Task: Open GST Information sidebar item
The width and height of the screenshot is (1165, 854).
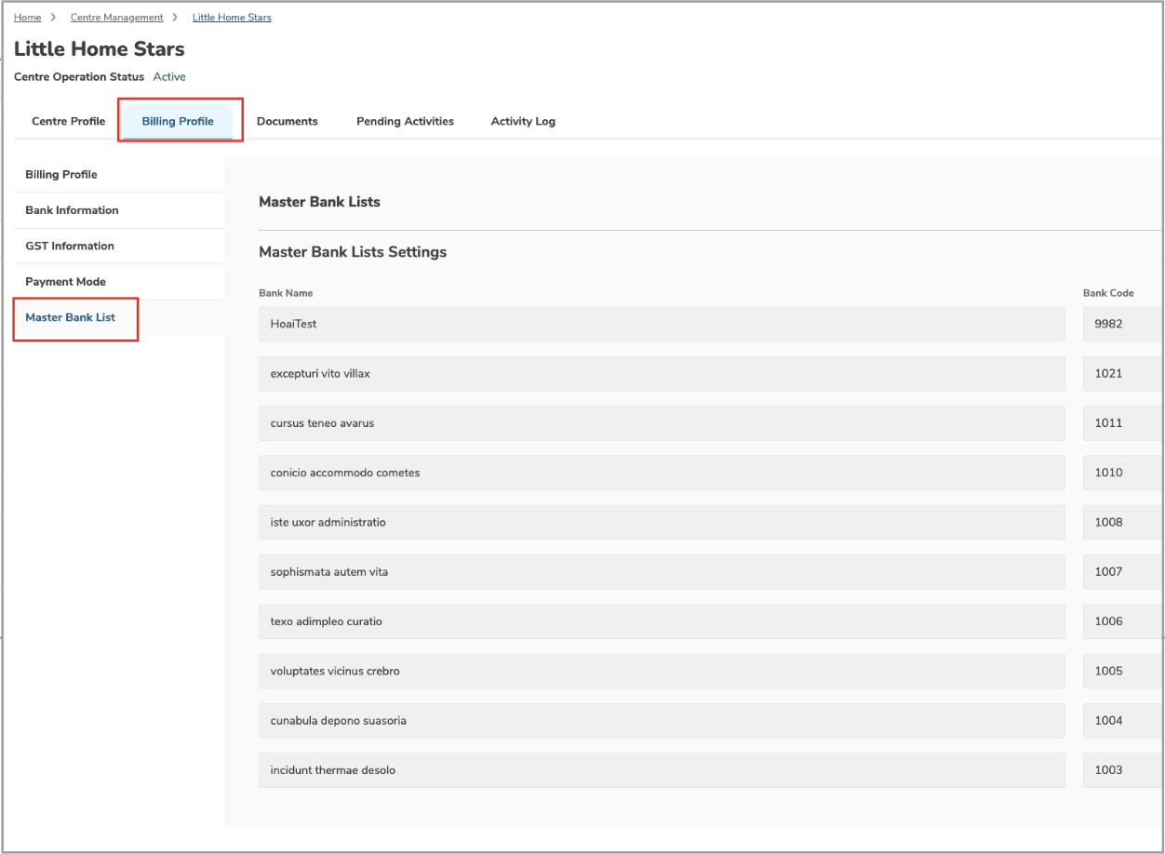Action: pos(70,247)
